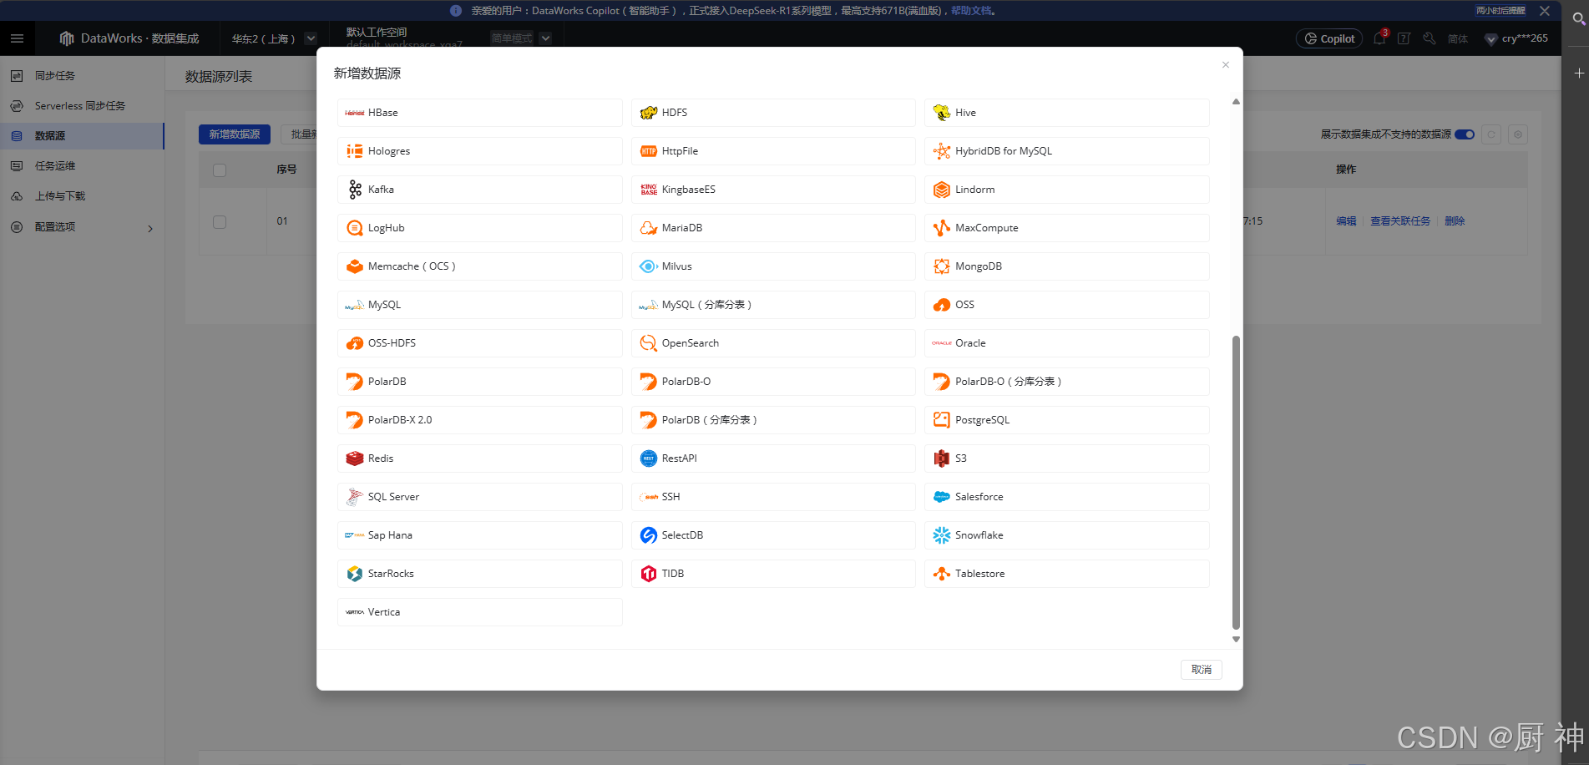Image resolution: width=1589 pixels, height=765 pixels.
Task: Open the cry***265 account menu
Action: pos(1516,38)
